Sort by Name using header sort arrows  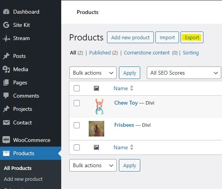tap(132, 88)
